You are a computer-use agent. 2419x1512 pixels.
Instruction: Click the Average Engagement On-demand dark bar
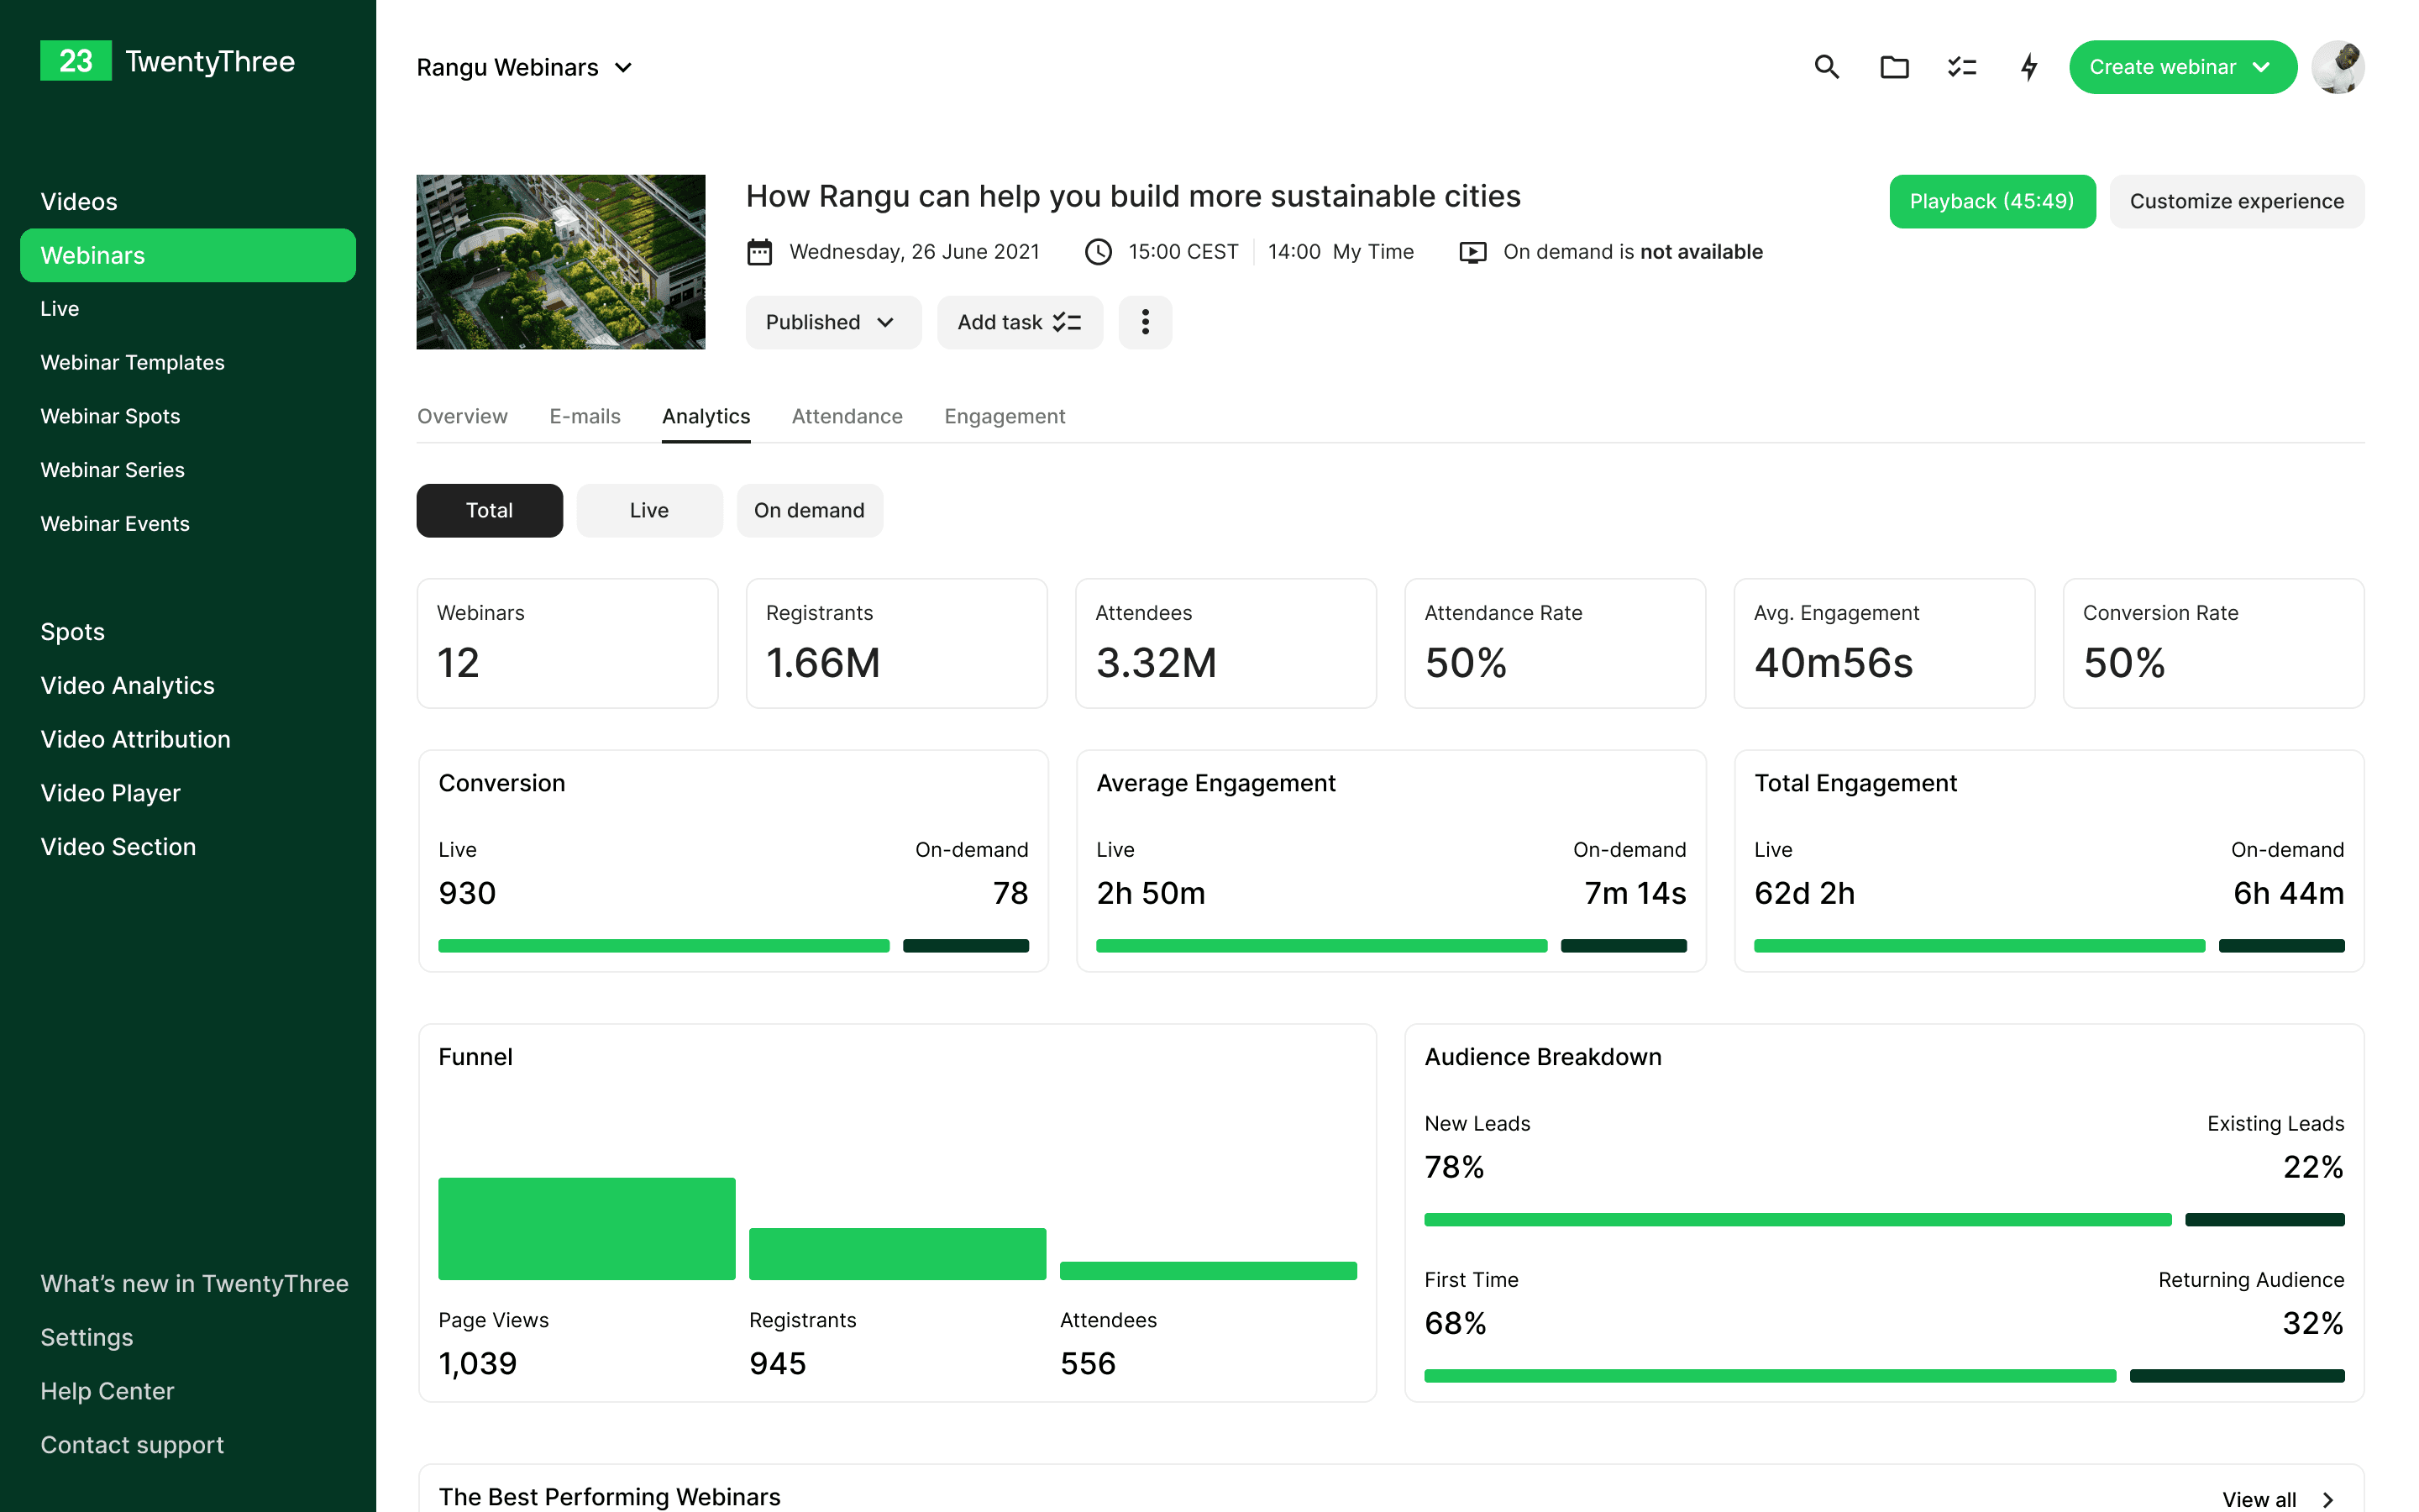tap(1624, 945)
